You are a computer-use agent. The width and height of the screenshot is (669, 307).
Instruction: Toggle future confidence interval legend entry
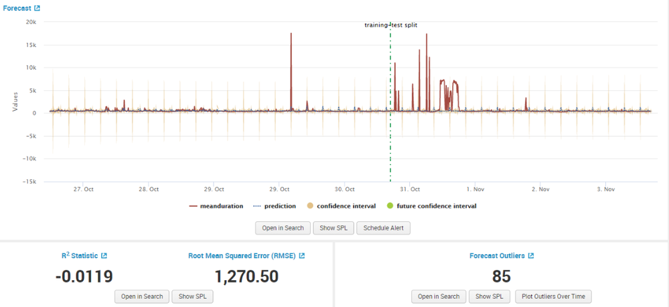coord(431,206)
